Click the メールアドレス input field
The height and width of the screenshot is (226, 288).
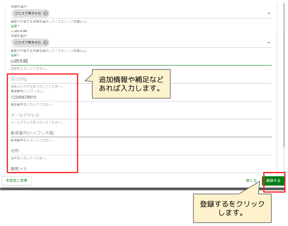tap(141, 115)
